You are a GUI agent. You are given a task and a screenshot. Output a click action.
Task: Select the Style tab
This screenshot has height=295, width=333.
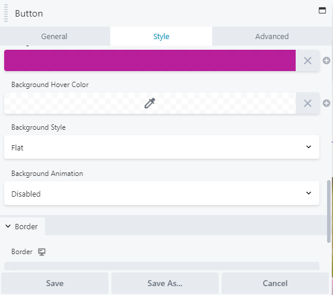click(161, 36)
